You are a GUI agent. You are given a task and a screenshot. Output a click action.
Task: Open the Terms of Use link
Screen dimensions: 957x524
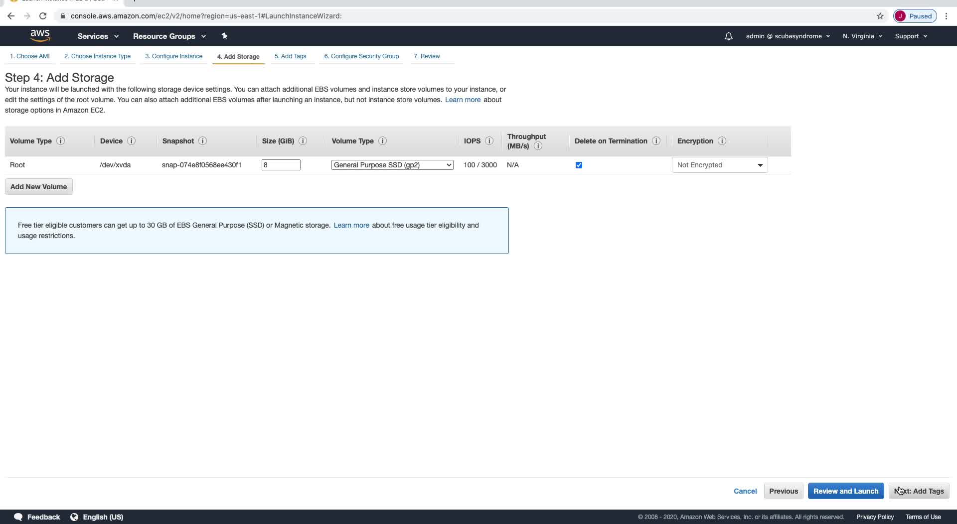click(x=923, y=517)
